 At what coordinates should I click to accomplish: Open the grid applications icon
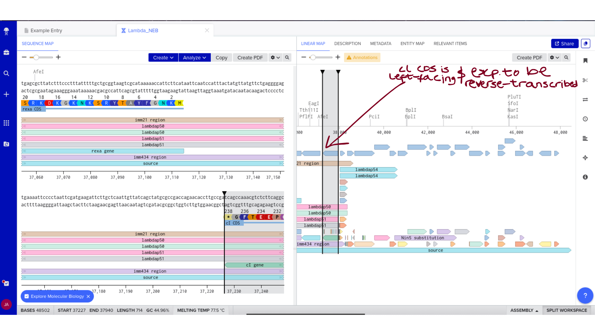[6, 123]
